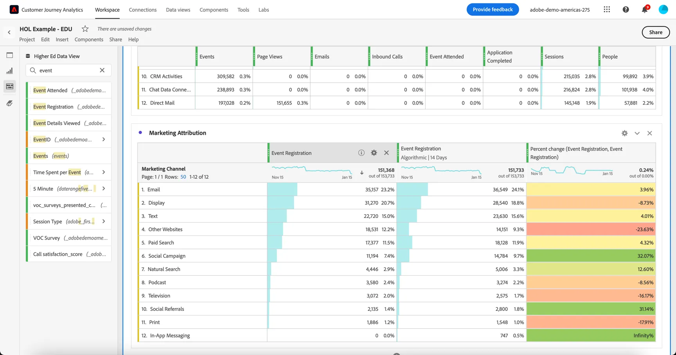
Task: Click the Marketing Attribution color dot
Action: click(140, 133)
